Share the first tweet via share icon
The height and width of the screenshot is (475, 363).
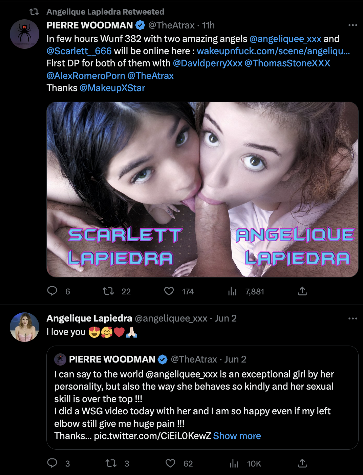point(302,291)
